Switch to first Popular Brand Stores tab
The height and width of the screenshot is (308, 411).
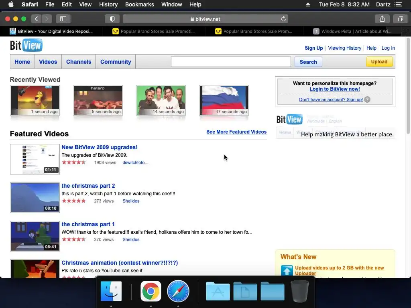[154, 31]
